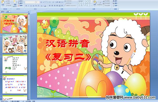Toggle Text Shadow formatting
This screenshot has width=158, height=102.
pyautogui.click(x=36, y=6)
